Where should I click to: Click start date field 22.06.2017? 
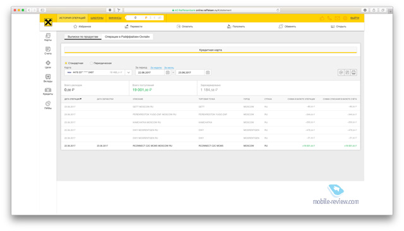(150, 72)
